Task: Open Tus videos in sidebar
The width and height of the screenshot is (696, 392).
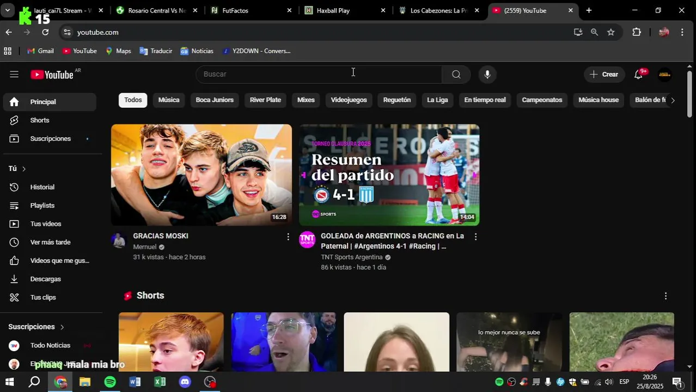Action: 50,224
